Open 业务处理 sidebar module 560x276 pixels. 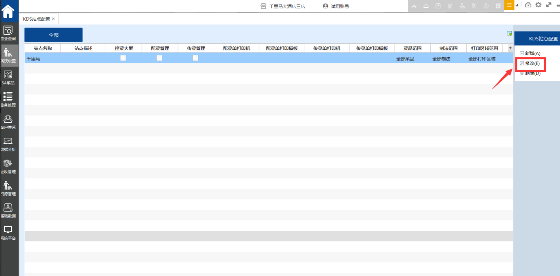[x=8, y=100]
